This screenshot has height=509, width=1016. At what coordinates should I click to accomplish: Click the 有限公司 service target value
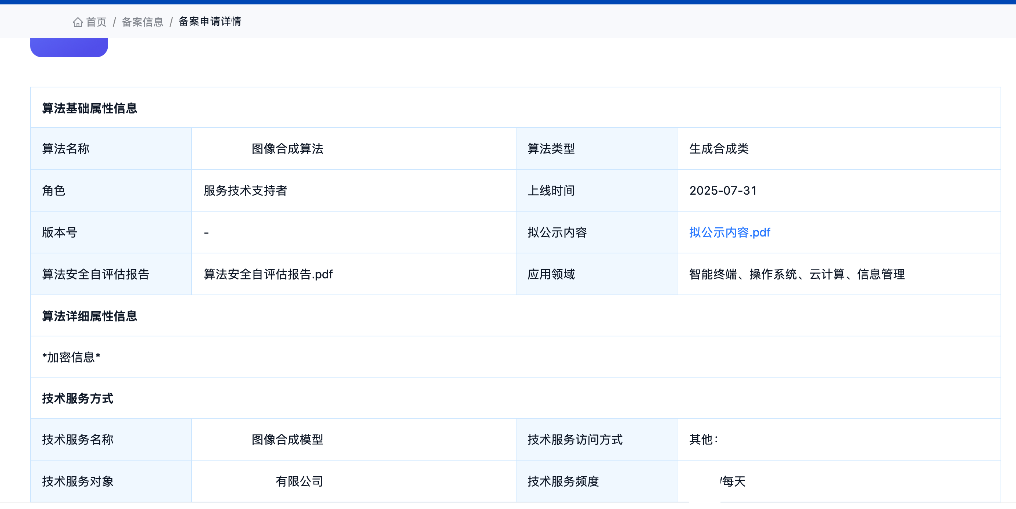point(299,481)
